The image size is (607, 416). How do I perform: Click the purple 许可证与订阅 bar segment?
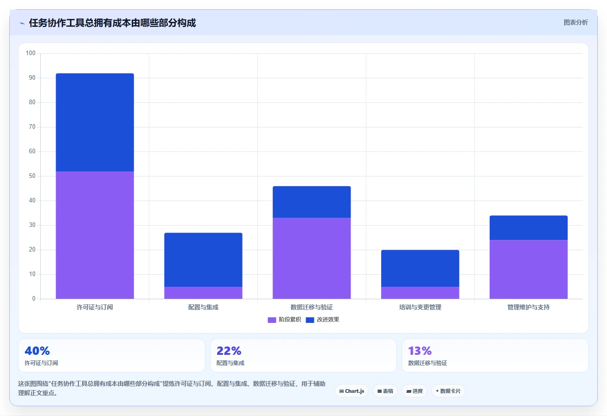click(x=95, y=235)
